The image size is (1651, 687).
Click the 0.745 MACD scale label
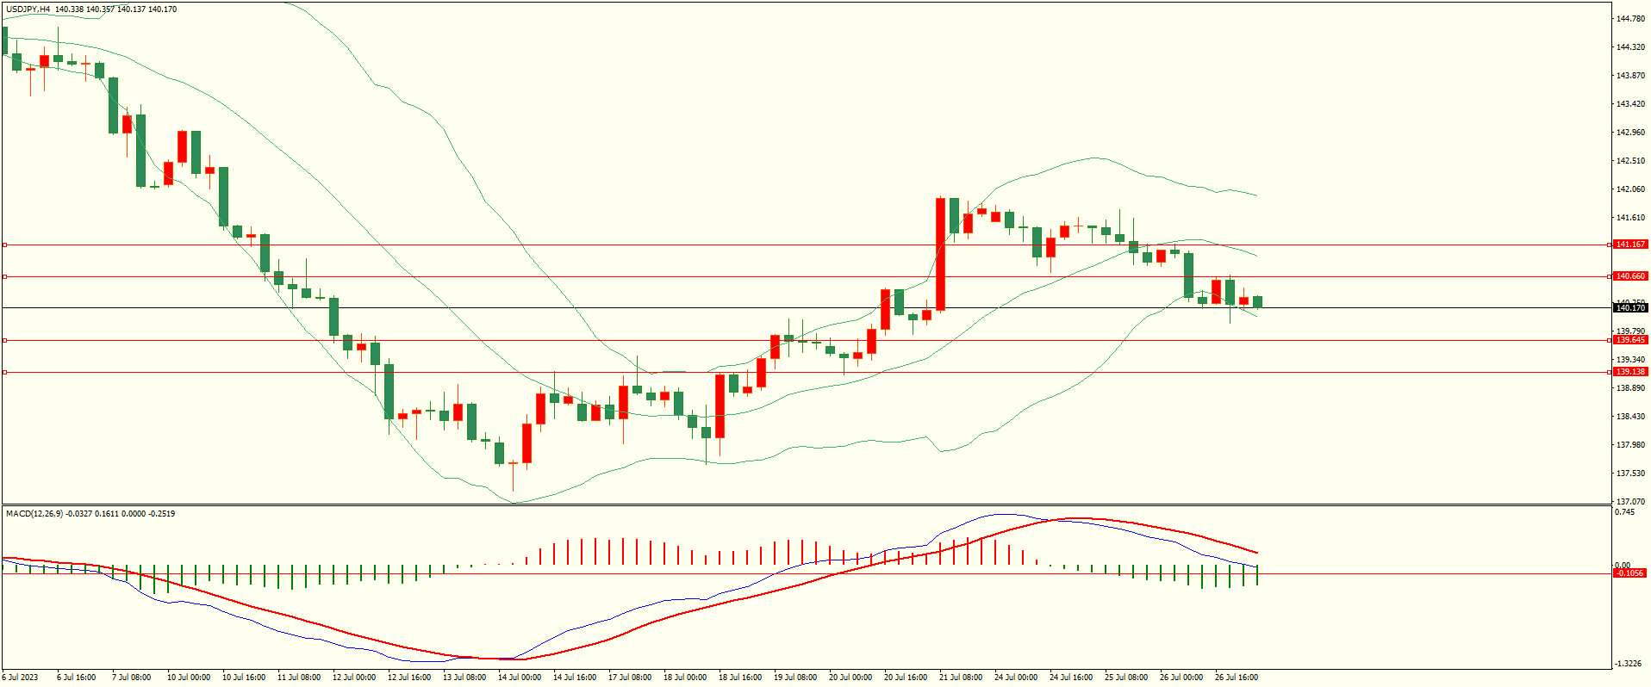coord(1624,512)
